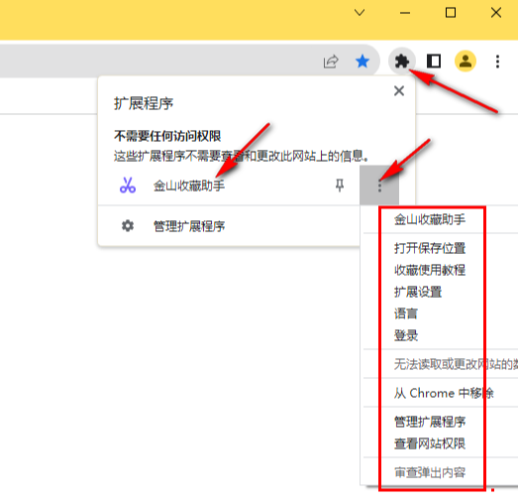Image resolution: width=518 pixels, height=501 pixels.
Task: Click the 不需要任何访问权限 section title
Action: point(167,136)
